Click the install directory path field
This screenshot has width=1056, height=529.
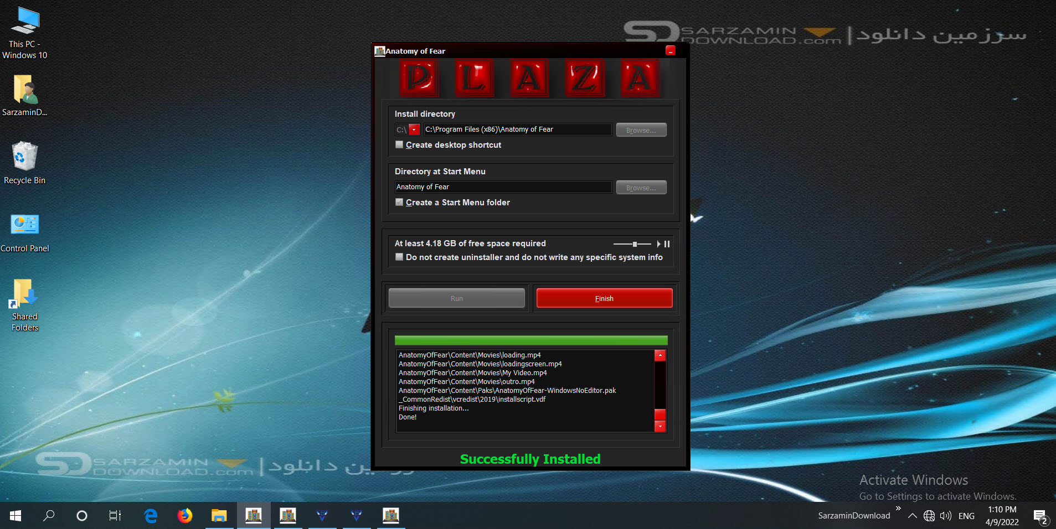[x=517, y=129]
